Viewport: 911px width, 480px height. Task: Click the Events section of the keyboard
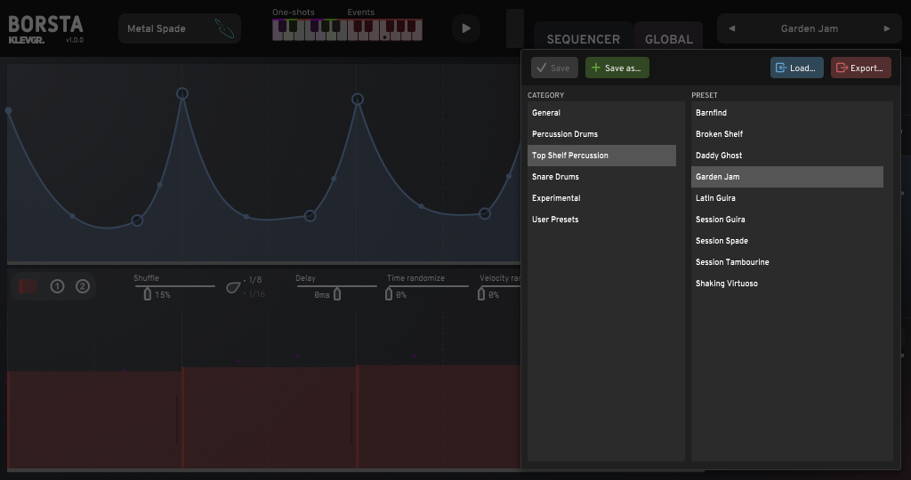click(385, 29)
